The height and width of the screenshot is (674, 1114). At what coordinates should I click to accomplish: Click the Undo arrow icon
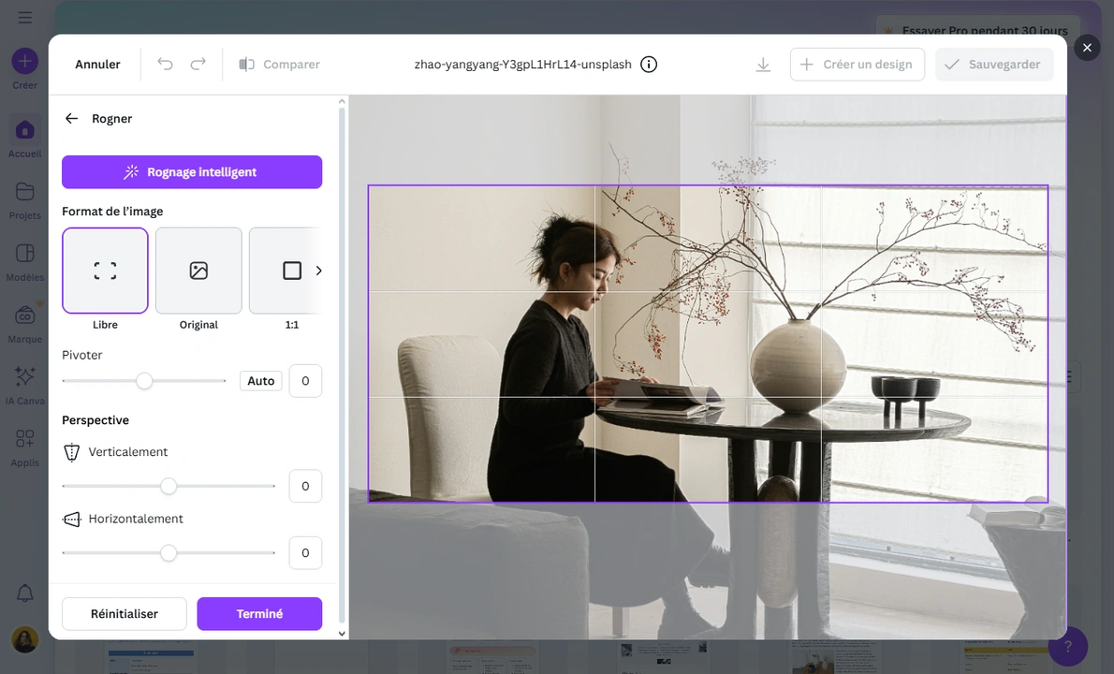[165, 64]
